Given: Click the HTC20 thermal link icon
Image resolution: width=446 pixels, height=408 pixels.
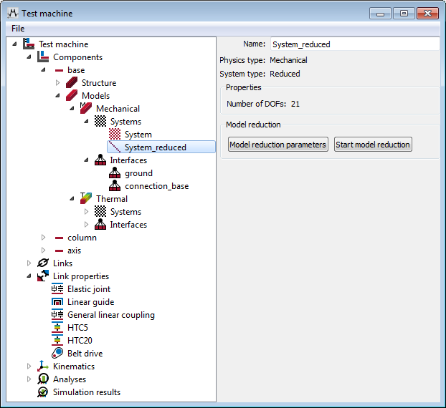Looking at the screenshot, I should tap(57, 340).
